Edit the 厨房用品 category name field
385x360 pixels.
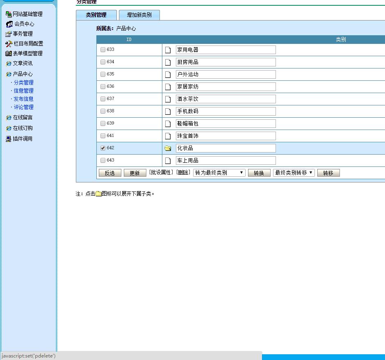tap(226, 62)
